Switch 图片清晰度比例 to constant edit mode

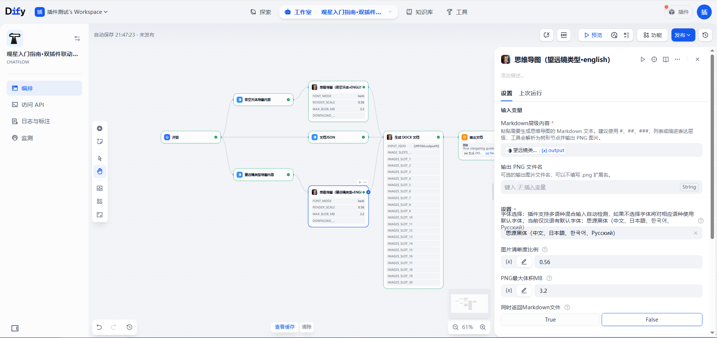tap(524, 262)
